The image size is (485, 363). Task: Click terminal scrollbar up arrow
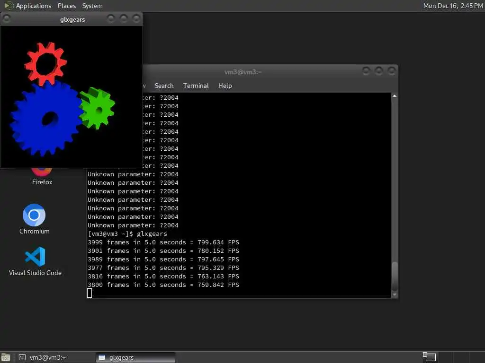395,96
